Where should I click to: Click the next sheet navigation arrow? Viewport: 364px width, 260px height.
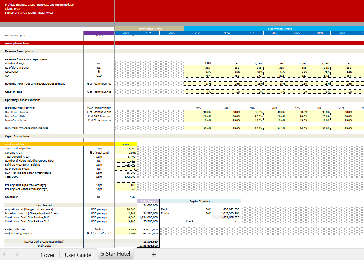coord(17,254)
